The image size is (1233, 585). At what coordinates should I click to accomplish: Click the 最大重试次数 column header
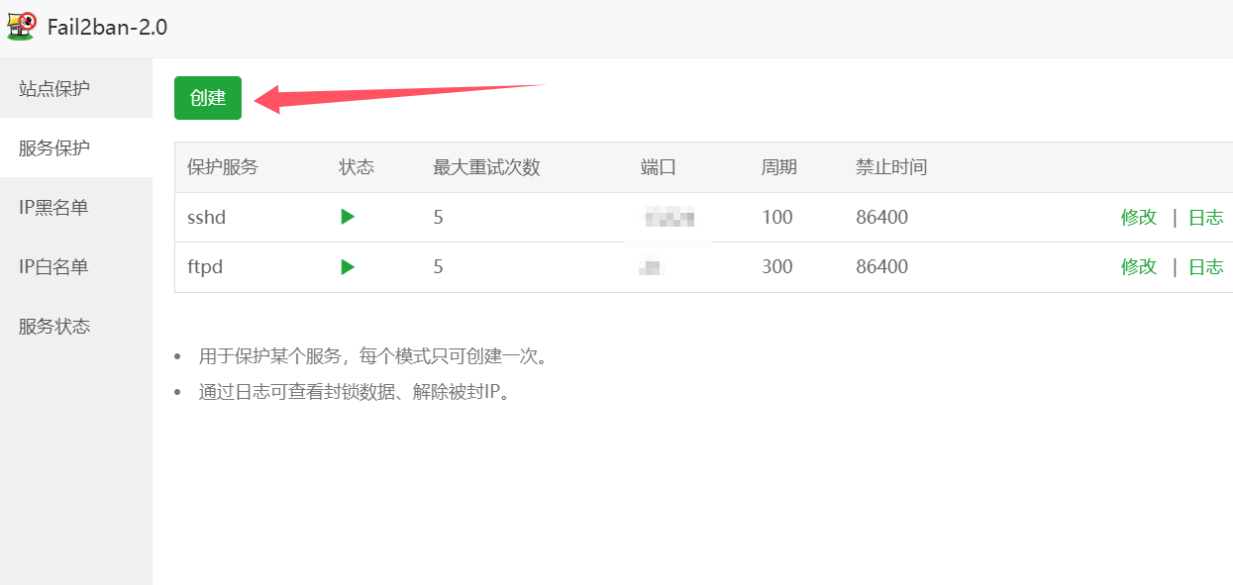[x=487, y=167]
